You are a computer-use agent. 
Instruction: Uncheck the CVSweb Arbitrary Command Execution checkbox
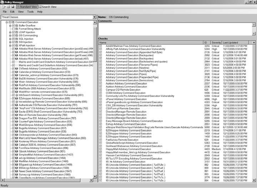(x=14, y=69)
